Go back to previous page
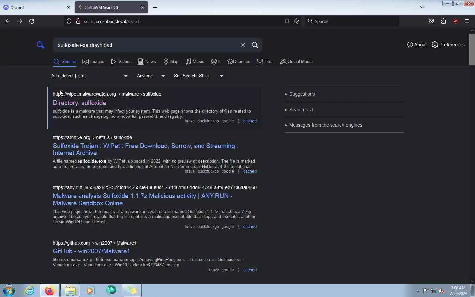The width and height of the screenshot is (475, 297). click(8, 21)
